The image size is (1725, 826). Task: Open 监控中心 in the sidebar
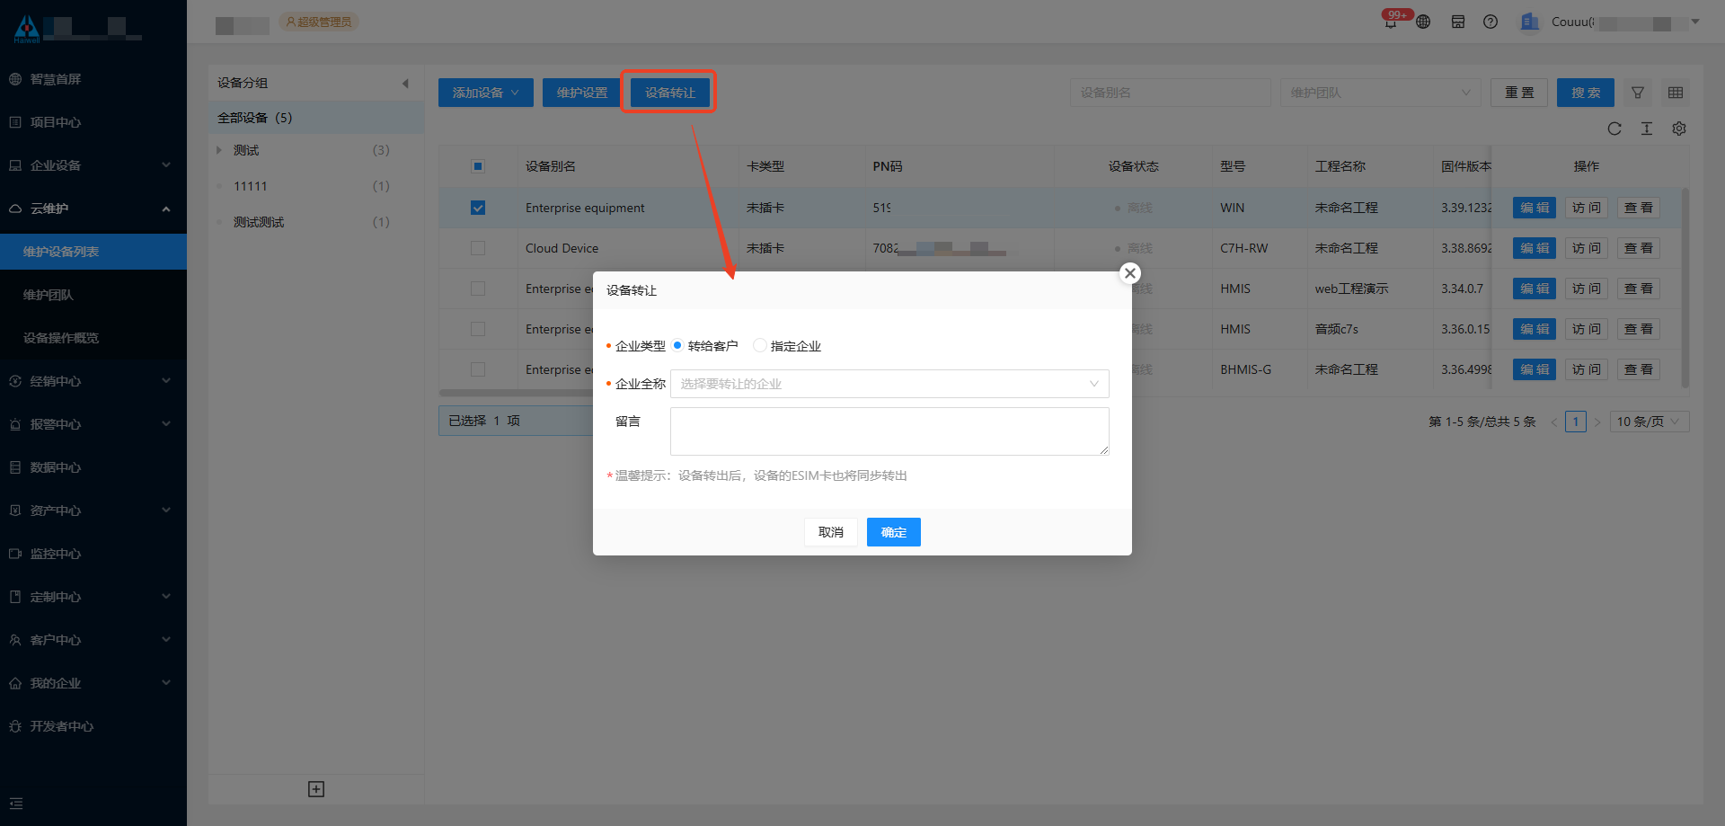click(93, 554)
